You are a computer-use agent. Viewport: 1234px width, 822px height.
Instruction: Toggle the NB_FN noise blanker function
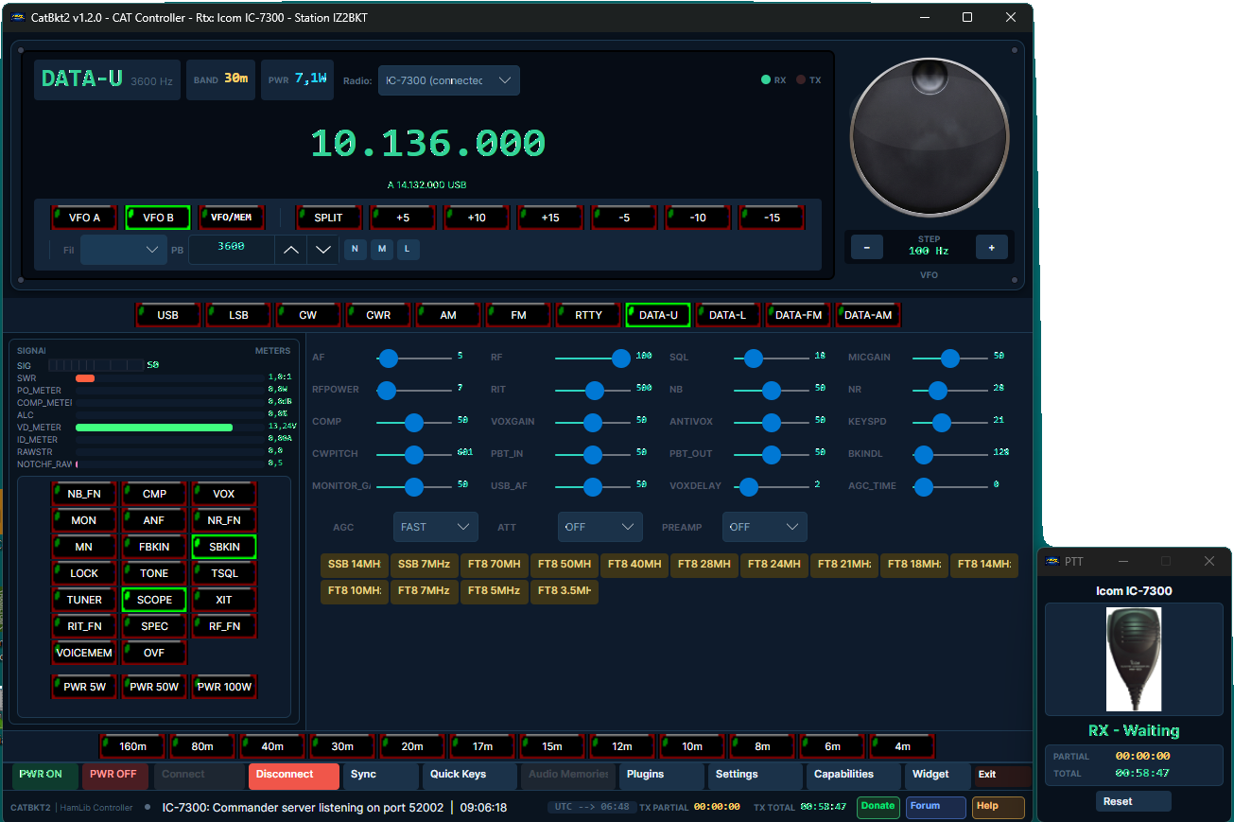click(x=84, y=494)
